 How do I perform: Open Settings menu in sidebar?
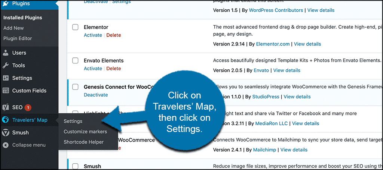22,78
